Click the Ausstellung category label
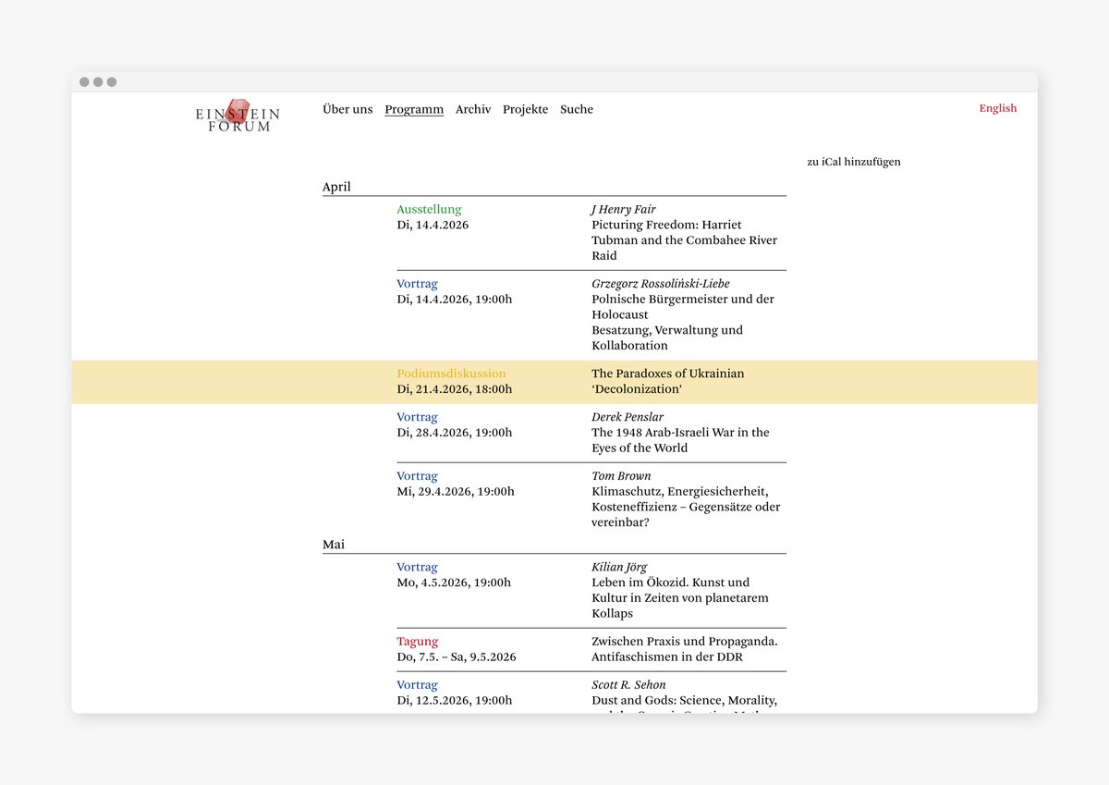1109x785 pixels. 429,210
